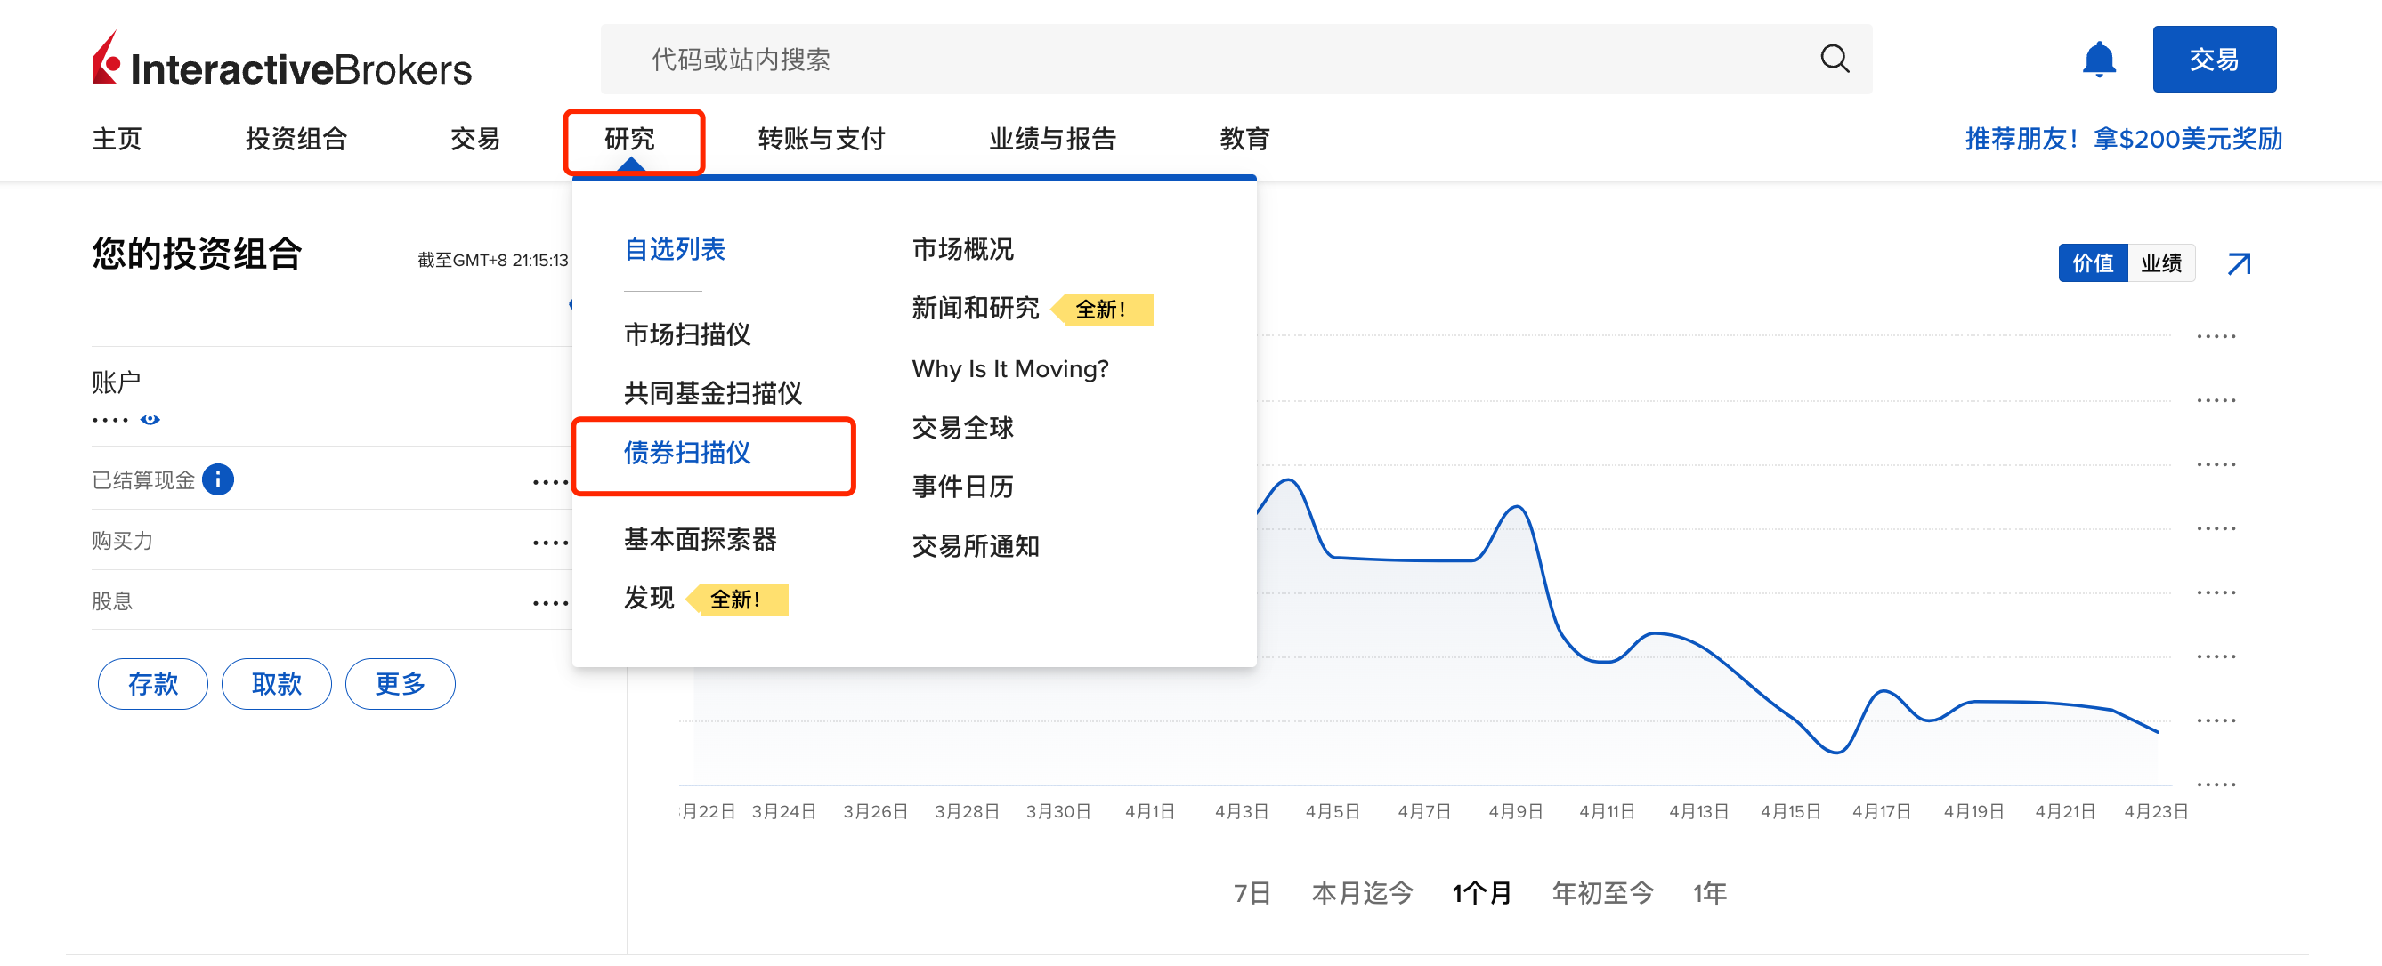Select 共同基金扫描仪 in the menu
Screen dimensions: 2382x966
713,393
